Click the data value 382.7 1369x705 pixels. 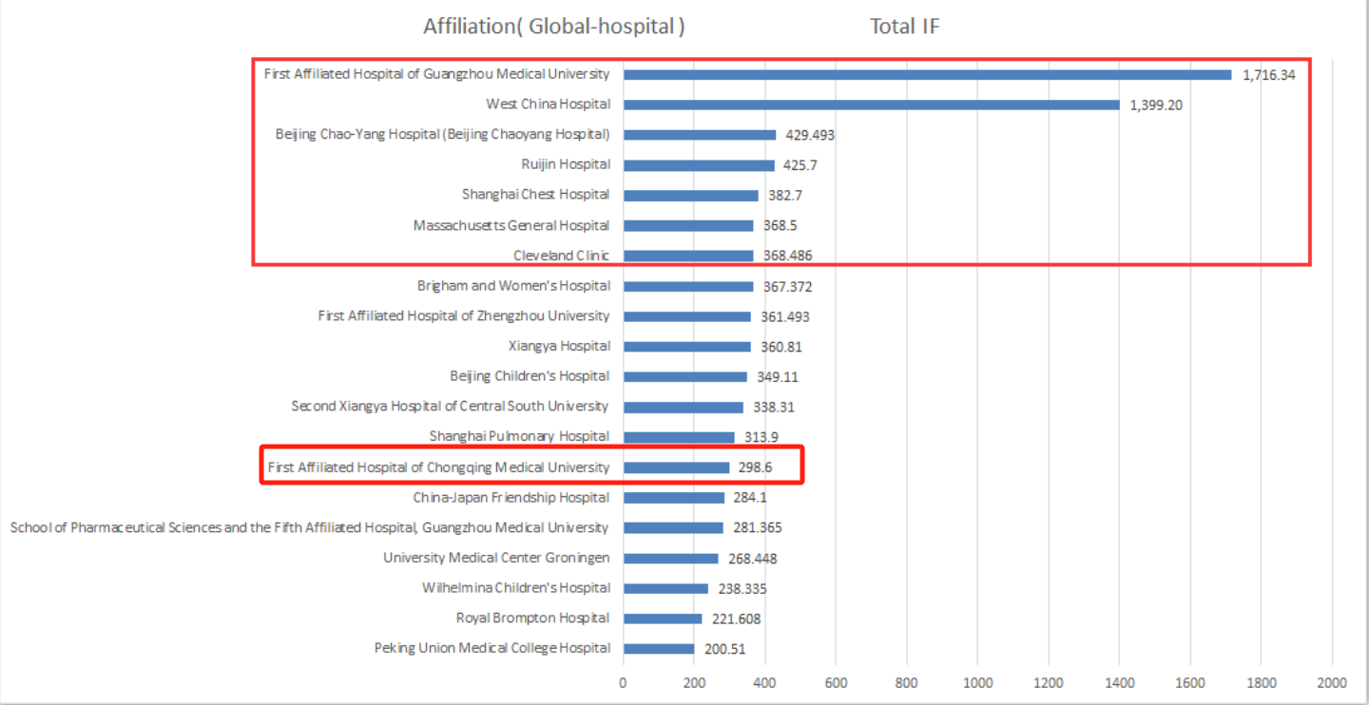point(785,196)
